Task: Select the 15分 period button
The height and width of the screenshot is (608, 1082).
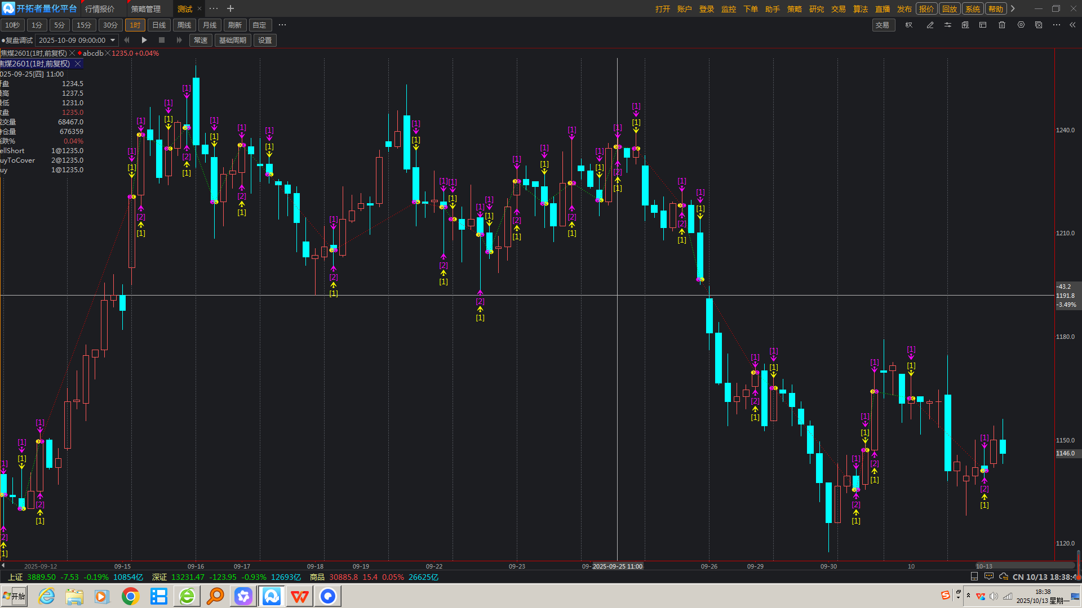Action: (x=84, y=25)
